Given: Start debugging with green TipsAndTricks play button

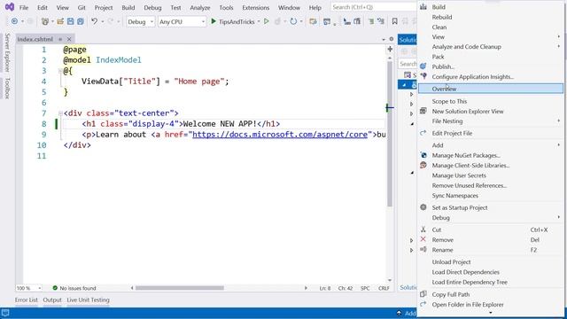Looking at the screenshot, I should click(x=232, y=21).
